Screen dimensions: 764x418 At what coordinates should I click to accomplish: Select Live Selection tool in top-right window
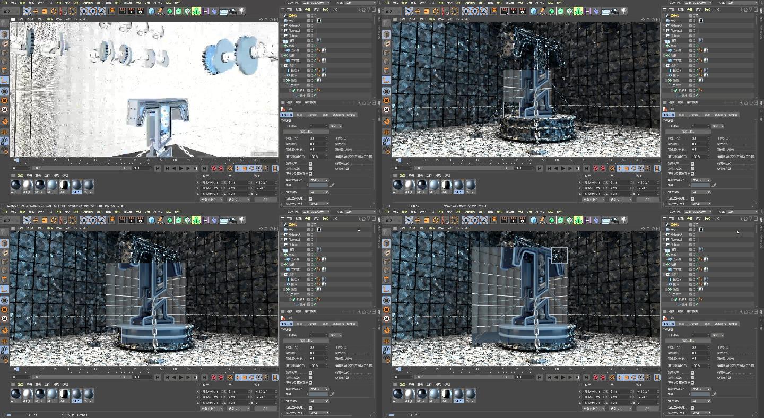coord(409,11)
